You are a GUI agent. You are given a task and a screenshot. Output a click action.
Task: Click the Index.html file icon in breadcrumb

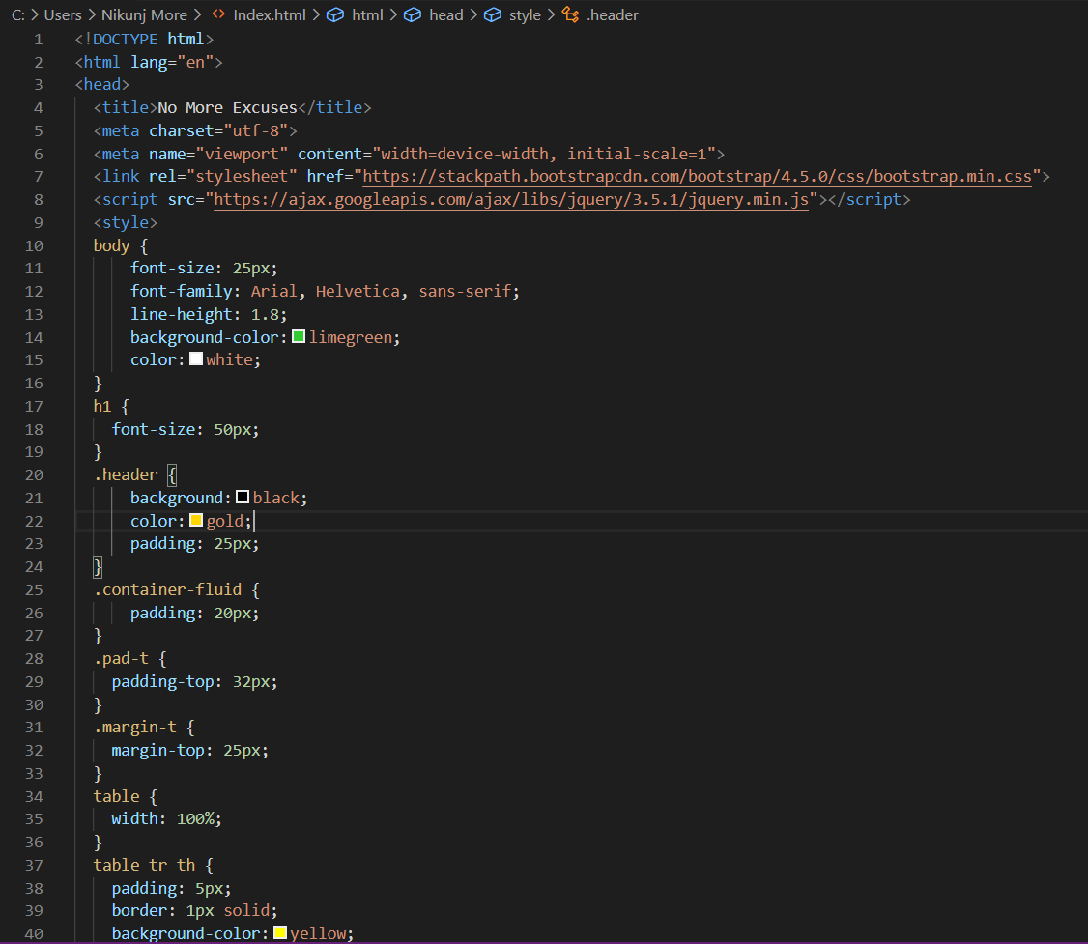pos(218,14)
